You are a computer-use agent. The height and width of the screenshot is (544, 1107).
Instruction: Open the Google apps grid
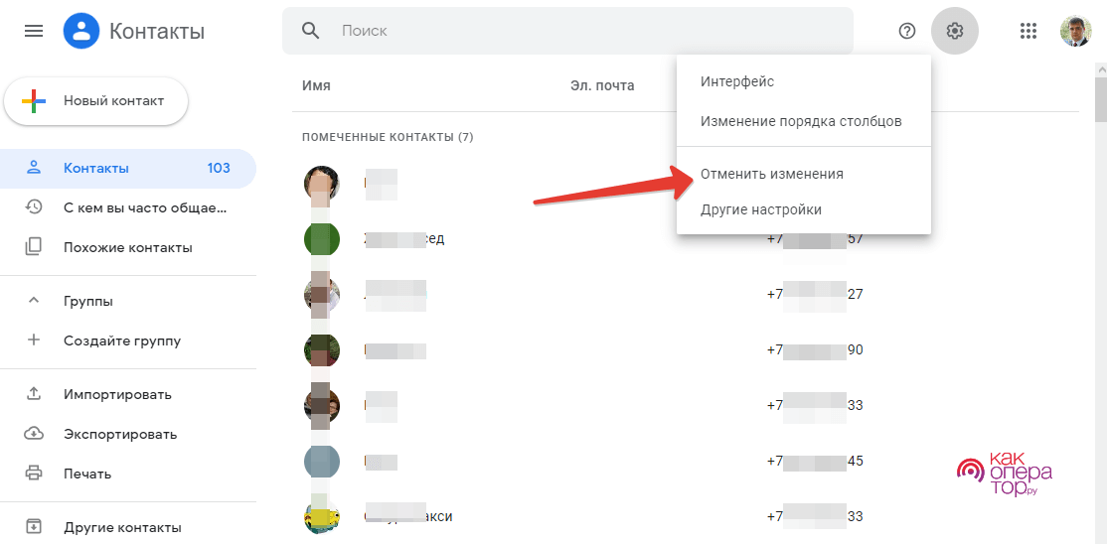[1028, 31]
